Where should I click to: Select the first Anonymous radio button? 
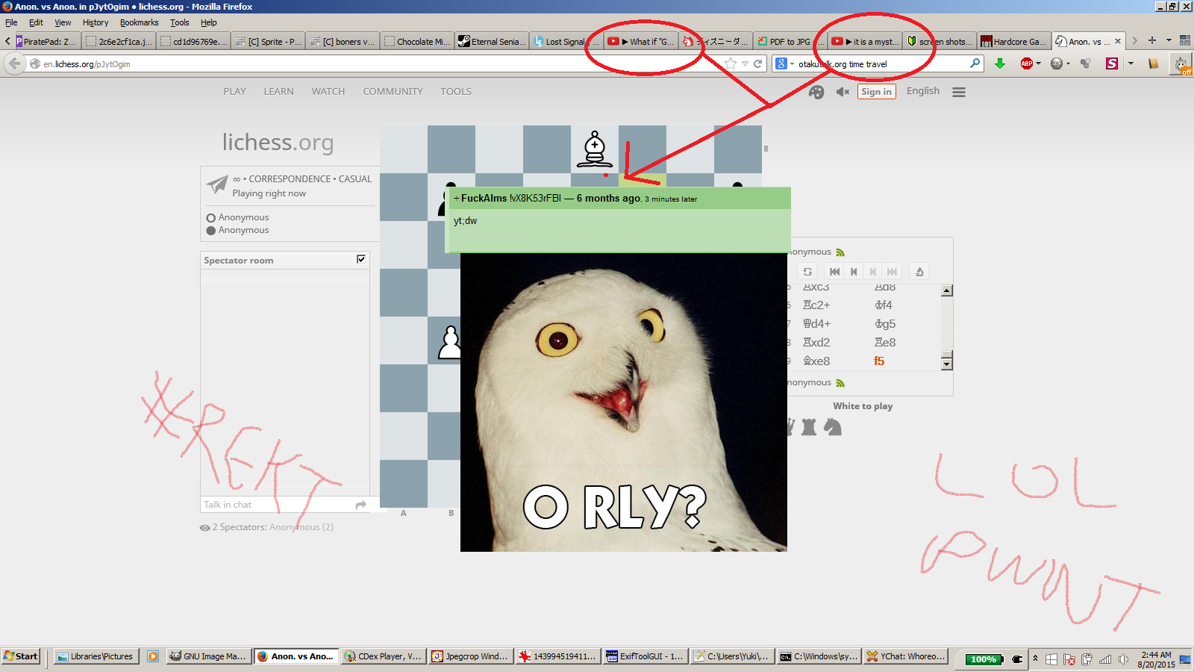coord(210,217)
